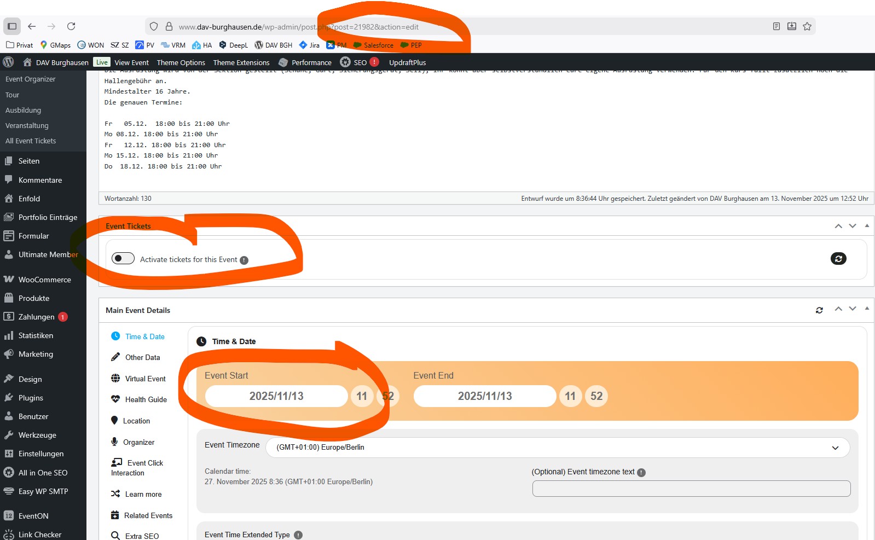Click the browser reload page icon
The image size is (875, 540).
point(71,26)
